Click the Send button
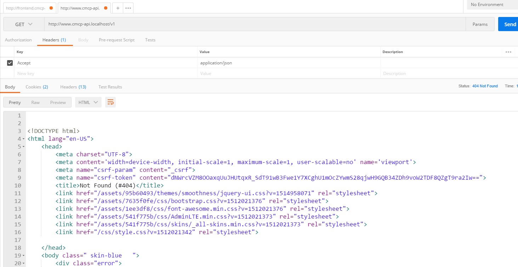The image size is (518, 267). tap(509, 24)
